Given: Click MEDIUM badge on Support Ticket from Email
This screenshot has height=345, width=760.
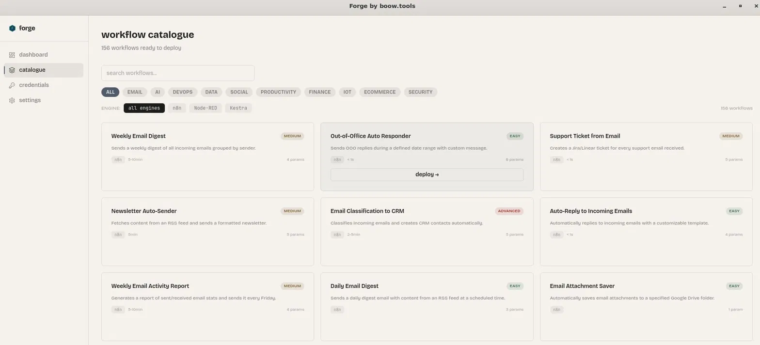Looking at the screenshot, I should tap(731, 136).
